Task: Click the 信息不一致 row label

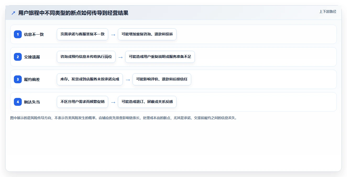Action: (34, 34)
